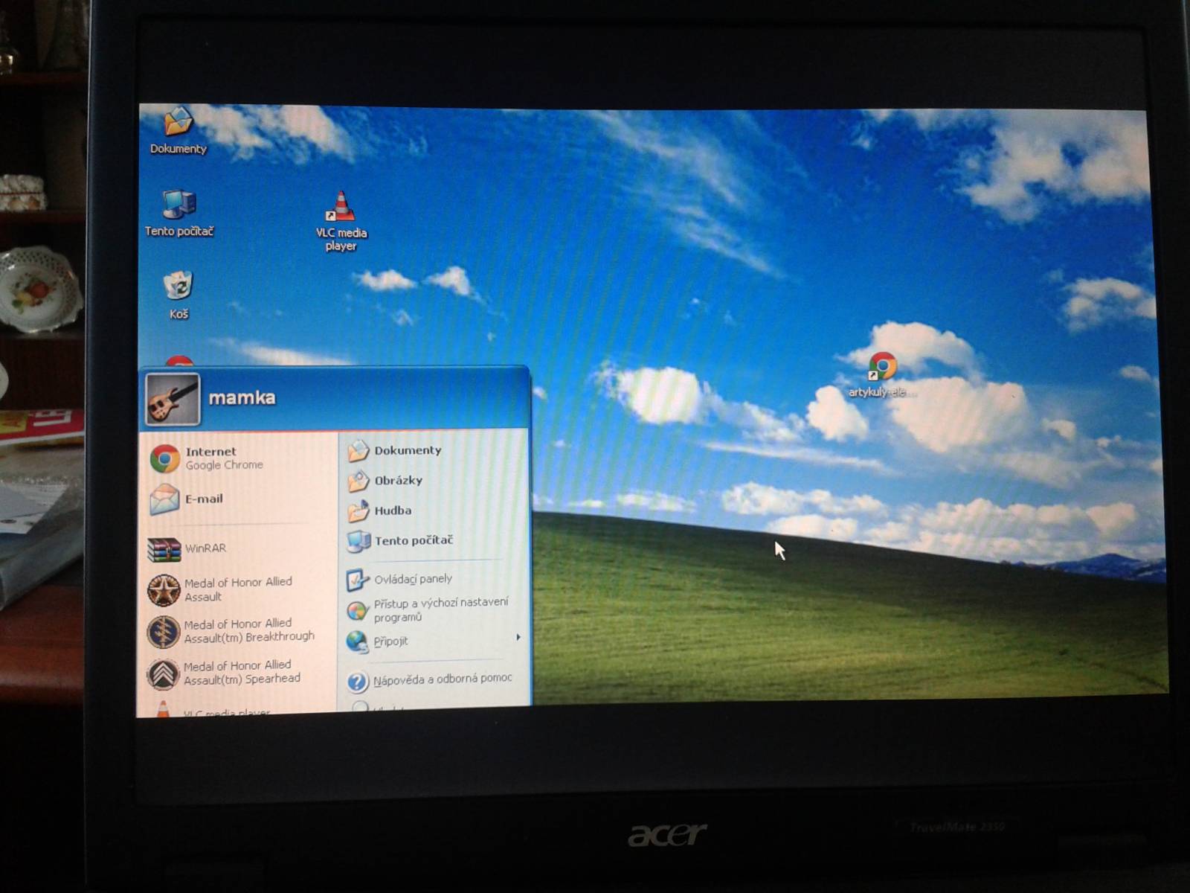Select the Tento počítač desktop icon
Screen dimensions: 1190x893
[x=178, y=213]
